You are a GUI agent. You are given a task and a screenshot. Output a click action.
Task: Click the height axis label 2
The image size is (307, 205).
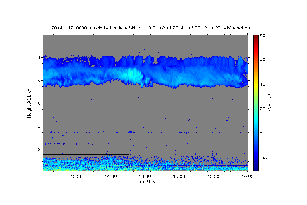click(x=39, y=150)
